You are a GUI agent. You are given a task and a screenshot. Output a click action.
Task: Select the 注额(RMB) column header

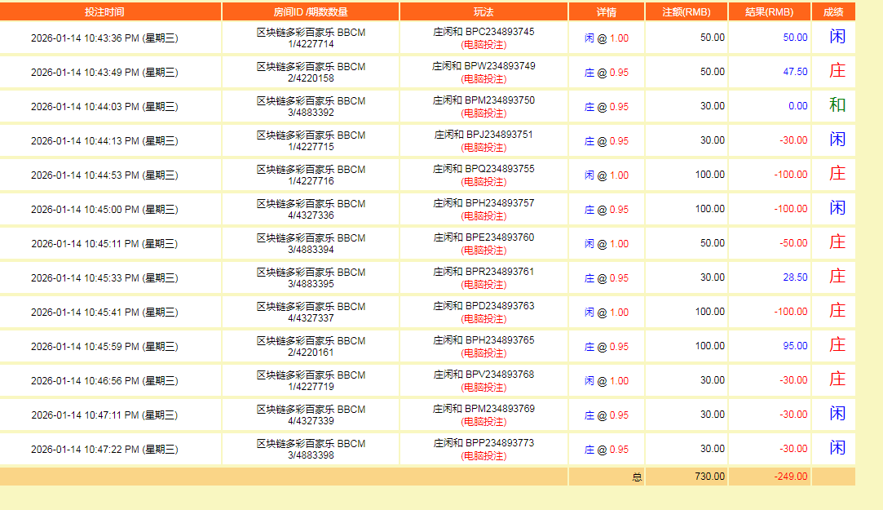(686, 12)
